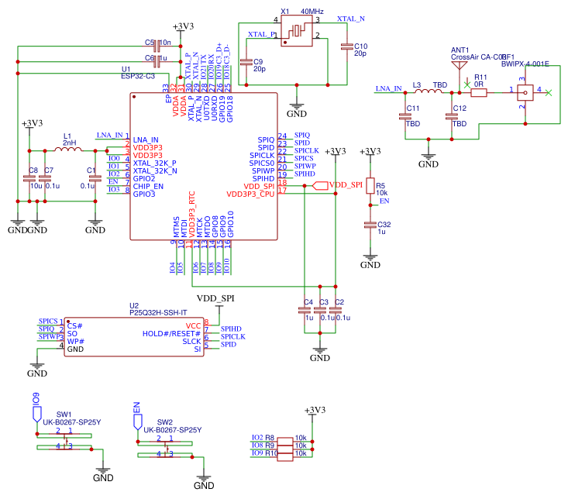
Task: Select the U2 P25Q32H-SSH-IT flash chip body
Action: pyautogui.click(x=134, y=337)
